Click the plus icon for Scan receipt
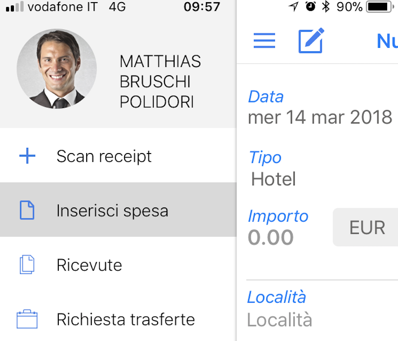The height and width of the screenshot is (341, 398). (27, 156)
